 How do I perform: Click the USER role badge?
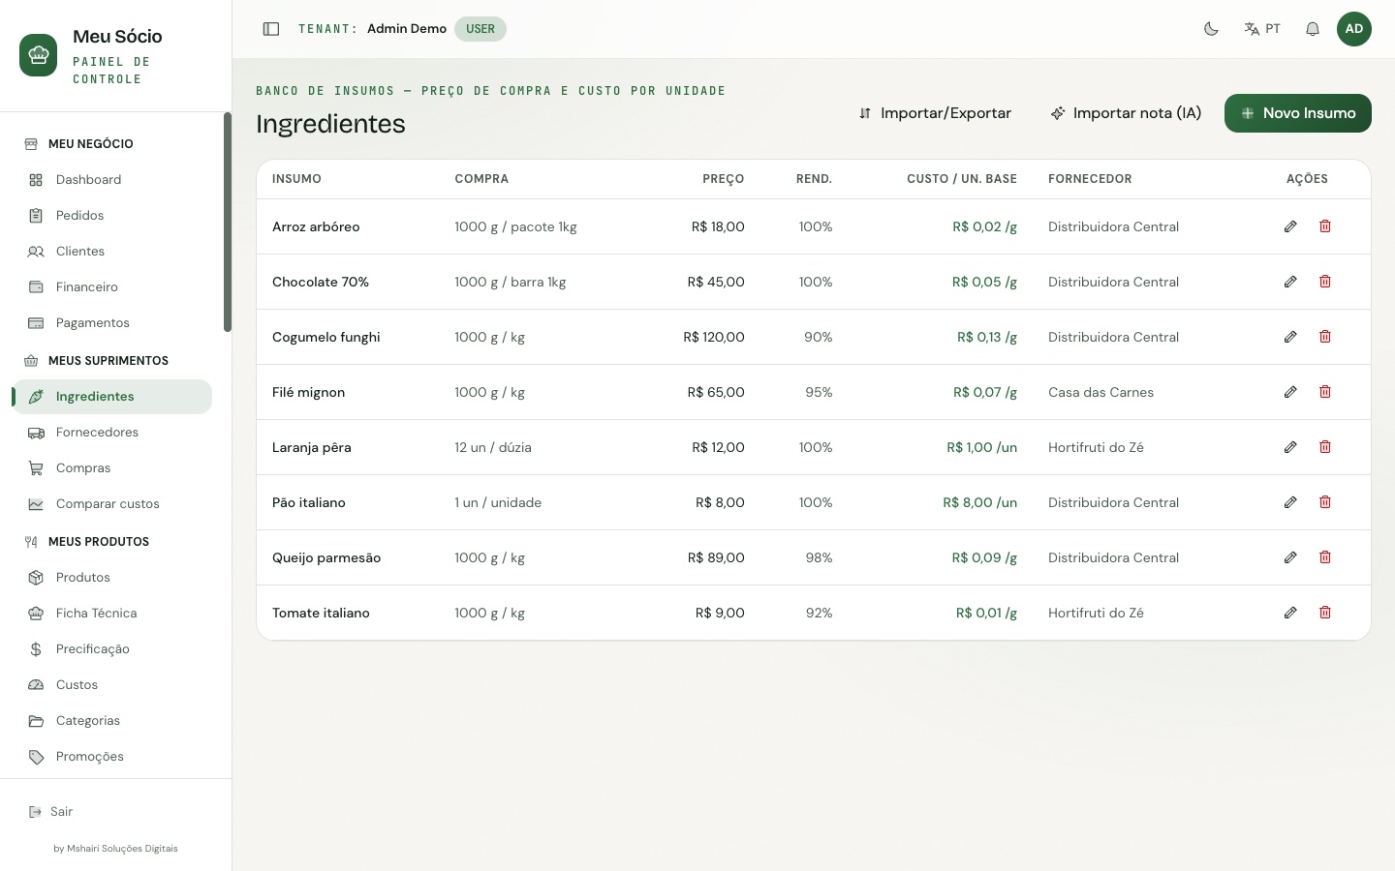point(480,29)
